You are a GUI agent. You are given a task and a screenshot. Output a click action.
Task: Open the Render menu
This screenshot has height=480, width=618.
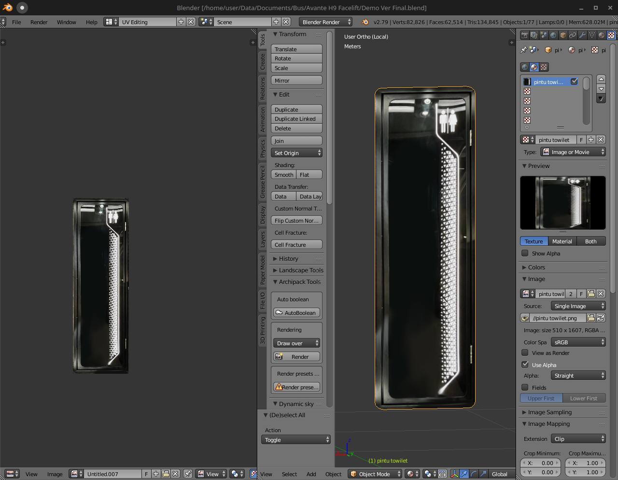click(39, 22)
